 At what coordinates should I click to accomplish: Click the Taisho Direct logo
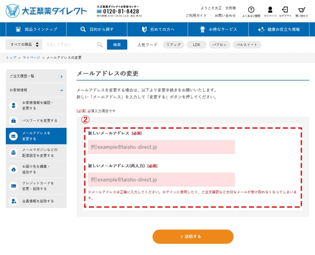click(46, 11)
